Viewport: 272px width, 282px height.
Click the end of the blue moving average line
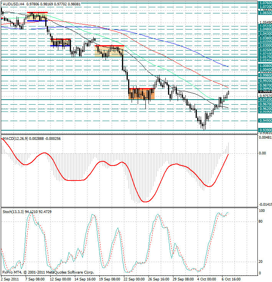coord(228,66)
